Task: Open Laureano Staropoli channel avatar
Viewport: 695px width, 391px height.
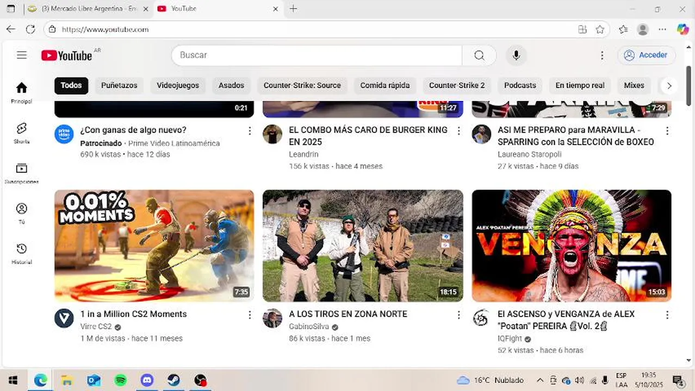Action: (481, 134)
